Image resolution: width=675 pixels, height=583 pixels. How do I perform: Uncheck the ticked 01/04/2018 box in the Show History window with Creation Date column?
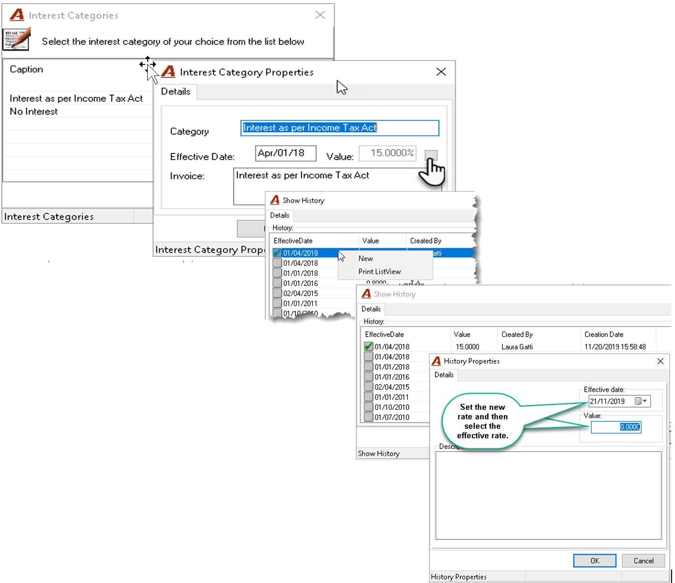click(x=368, y=346)
